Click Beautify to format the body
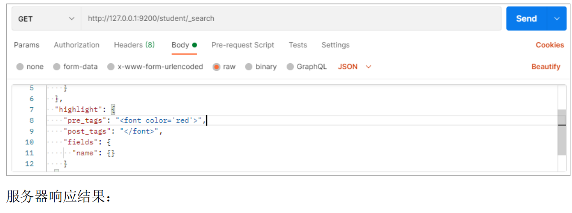The width and height of the screenshot is (572, 213). click(x=546, y=67)
